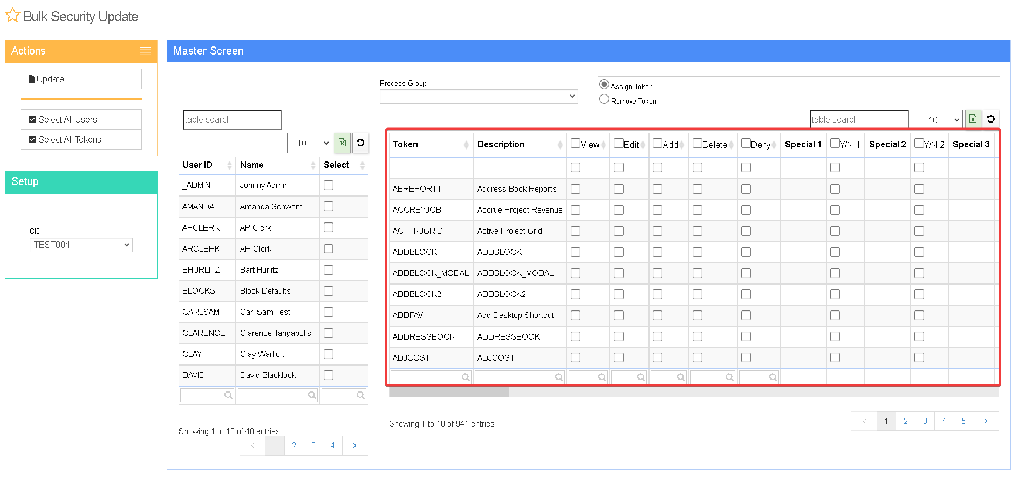Go to page 3 of tokens table

tap(925, 421)
